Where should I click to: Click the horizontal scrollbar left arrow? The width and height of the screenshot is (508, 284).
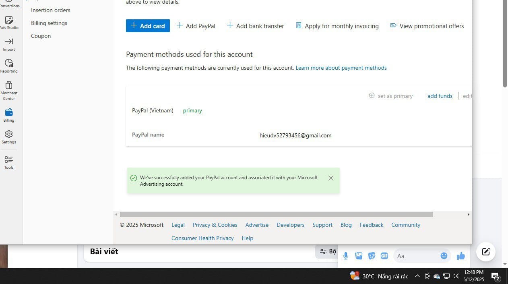point(116,215)
